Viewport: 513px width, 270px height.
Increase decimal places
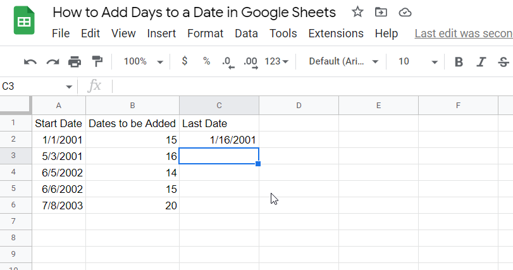251,62
